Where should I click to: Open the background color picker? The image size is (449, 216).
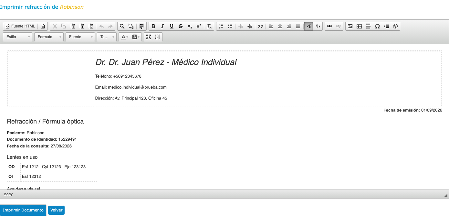136,37
